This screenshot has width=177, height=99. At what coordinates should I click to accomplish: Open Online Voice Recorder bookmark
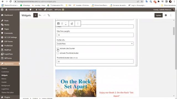(x=100, y=5)
